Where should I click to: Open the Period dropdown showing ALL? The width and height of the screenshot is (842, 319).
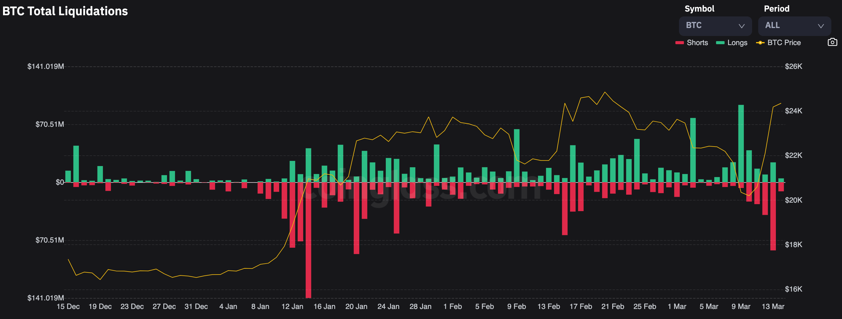[x=794, y=26]
